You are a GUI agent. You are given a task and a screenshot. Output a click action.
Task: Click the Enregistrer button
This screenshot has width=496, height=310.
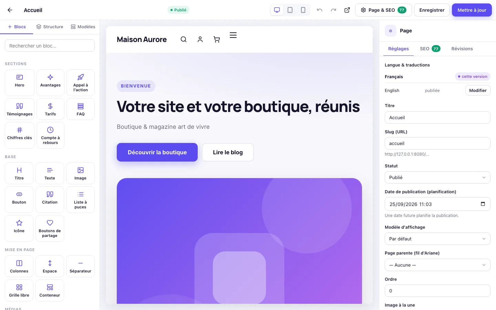coord(432,10)
